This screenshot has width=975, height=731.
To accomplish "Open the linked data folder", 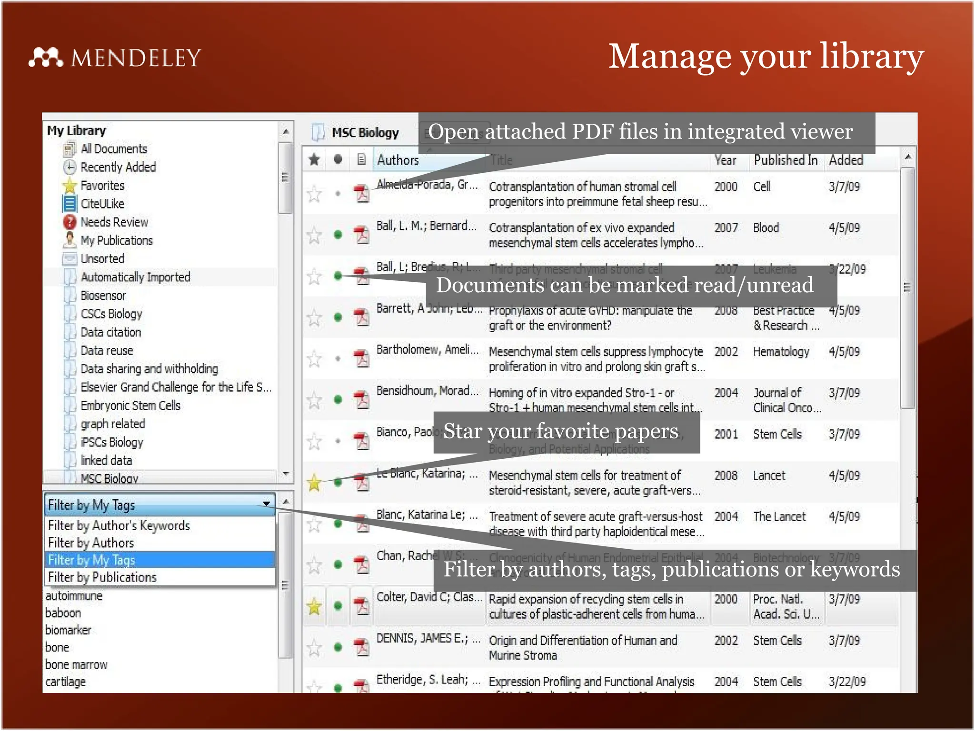I will tap(106, 461).
